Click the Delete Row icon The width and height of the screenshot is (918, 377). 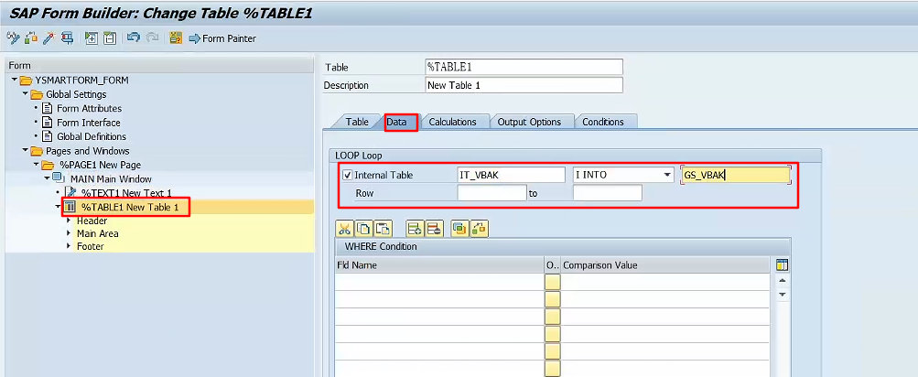433,229
